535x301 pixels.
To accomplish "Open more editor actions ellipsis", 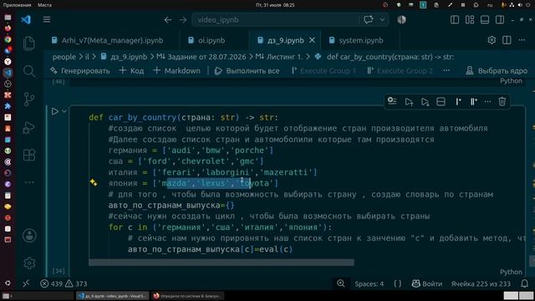I will coord(522,40).
